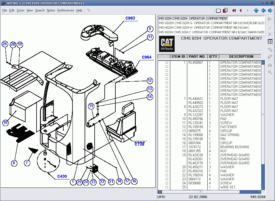Open the Notes menu

coord(51,10)
